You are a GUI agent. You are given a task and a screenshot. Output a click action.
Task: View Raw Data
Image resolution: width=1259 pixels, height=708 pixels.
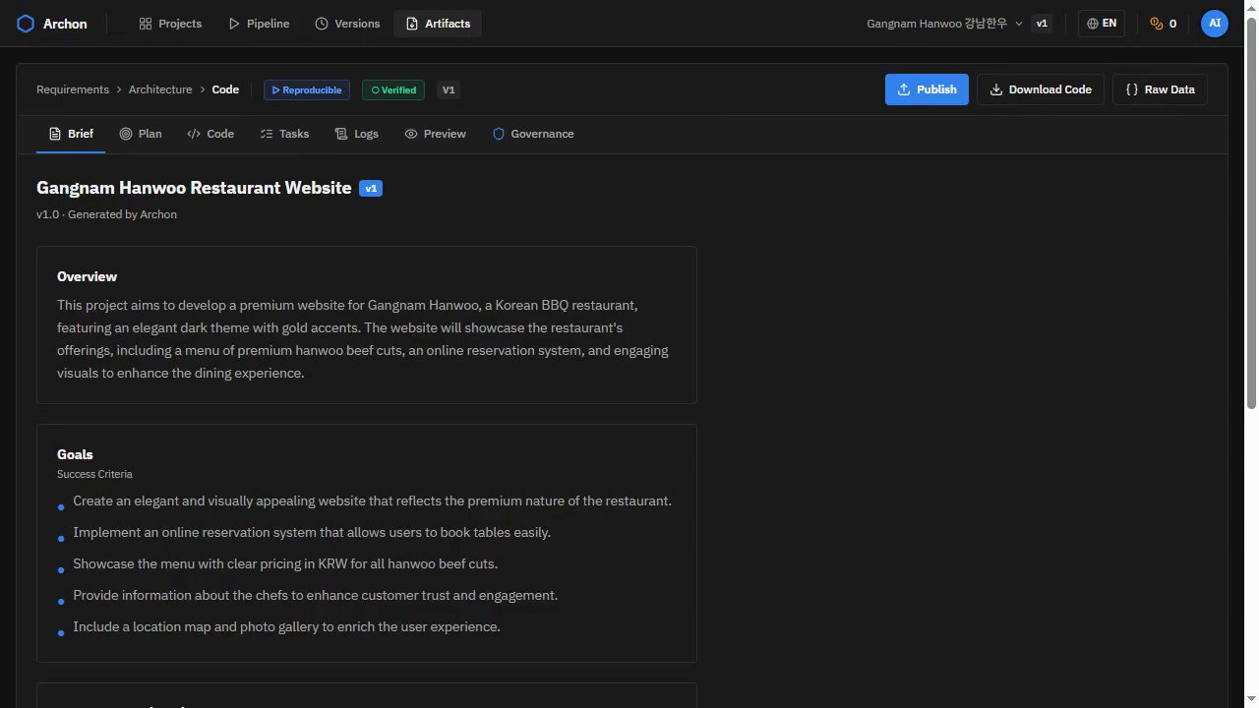tap(1160, 89)
